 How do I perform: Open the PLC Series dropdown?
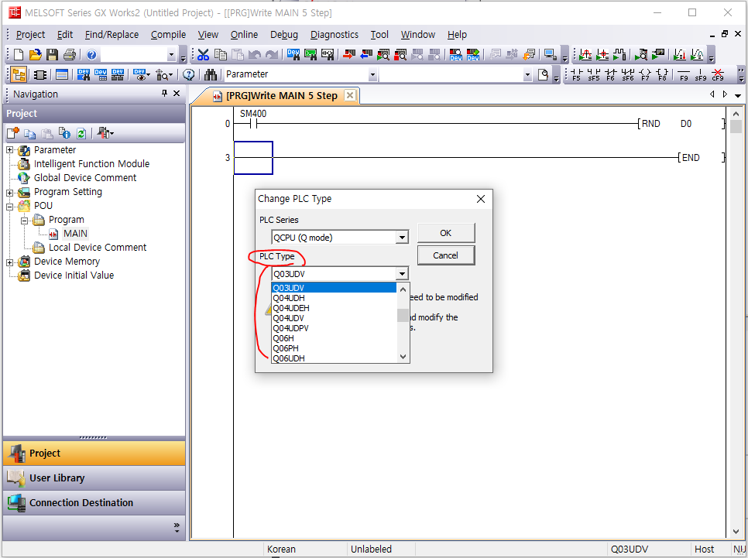point(402,238)
